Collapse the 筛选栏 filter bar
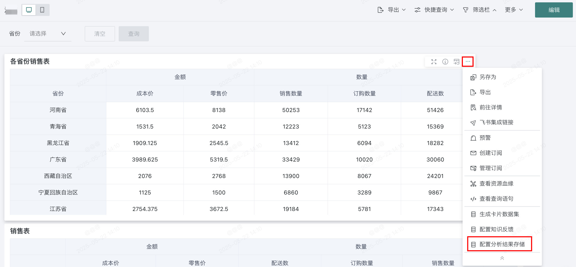The height and width of the screenshot is (267, 576). click(x=479, y=10)
